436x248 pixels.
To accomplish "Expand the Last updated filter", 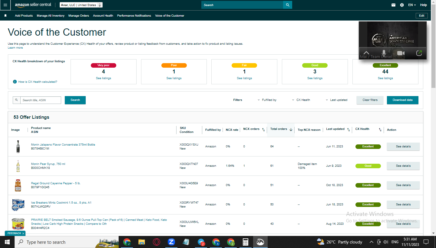I will [336, 100].
